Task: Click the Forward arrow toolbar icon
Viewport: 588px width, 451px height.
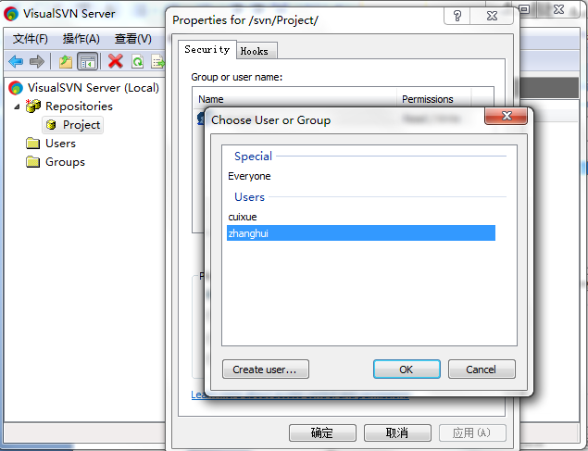Action: [37, 61]
